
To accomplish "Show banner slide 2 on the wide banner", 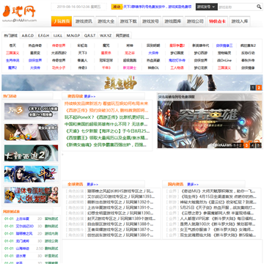I will tap(259, 88).
